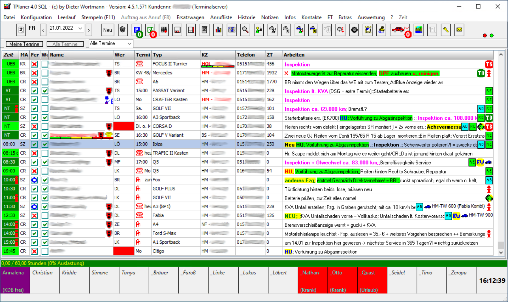The image size is (508, 302).
Task: Select employee _Quast (Urlaub) tile
Action: 372,281
